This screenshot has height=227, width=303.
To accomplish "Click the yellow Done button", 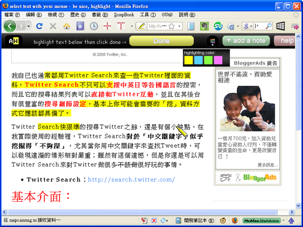I will (x=162, y=41).
